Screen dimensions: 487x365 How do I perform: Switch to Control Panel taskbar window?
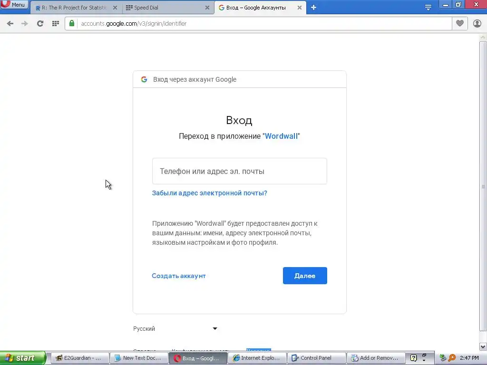tap(316, 358)
